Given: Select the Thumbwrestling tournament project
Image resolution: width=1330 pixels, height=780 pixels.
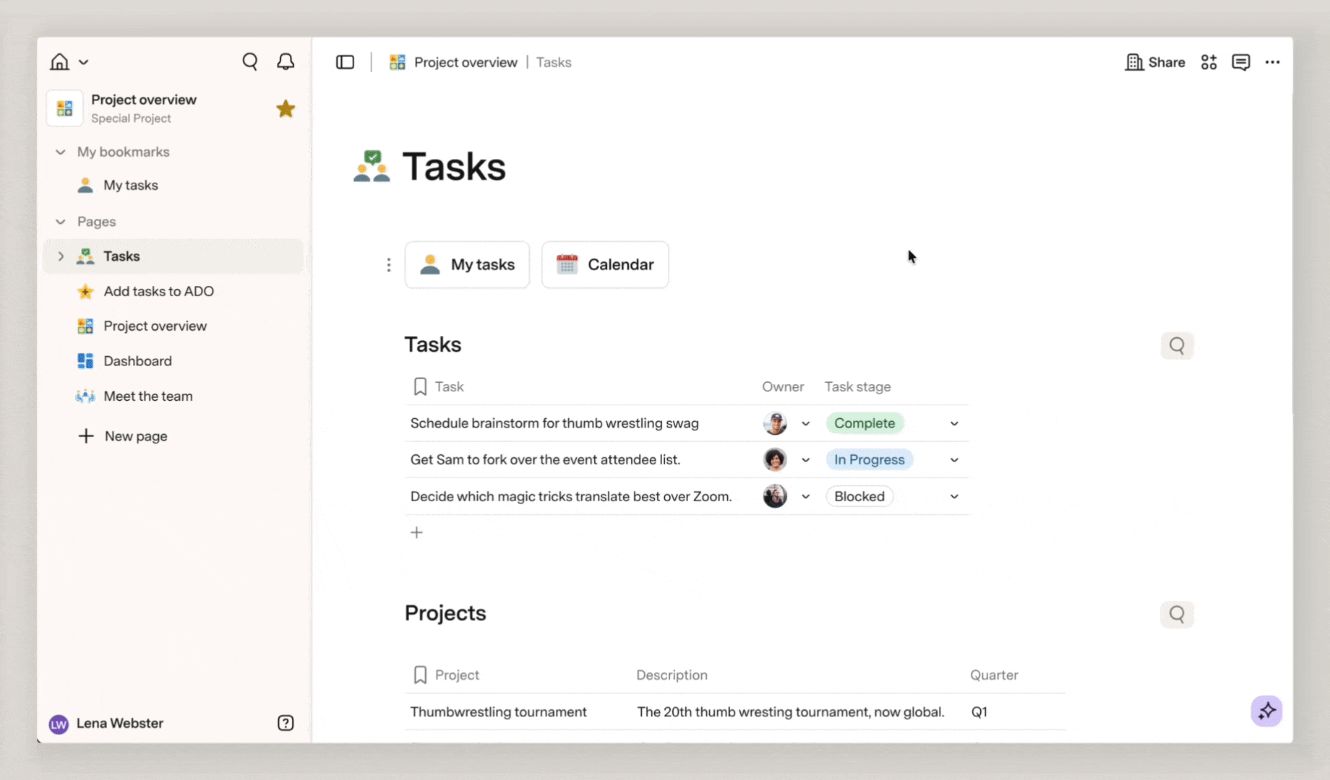Looking at the screenshot, I should point(499,712).
